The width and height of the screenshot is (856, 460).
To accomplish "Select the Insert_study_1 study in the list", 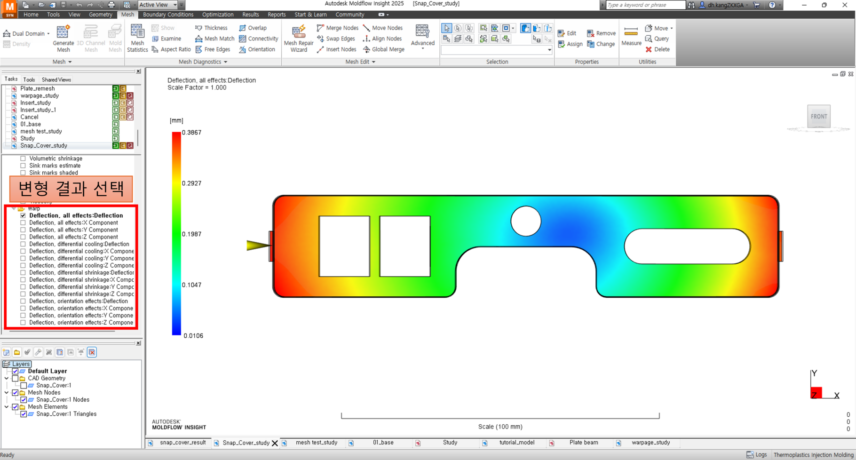I will click(38, 110).
